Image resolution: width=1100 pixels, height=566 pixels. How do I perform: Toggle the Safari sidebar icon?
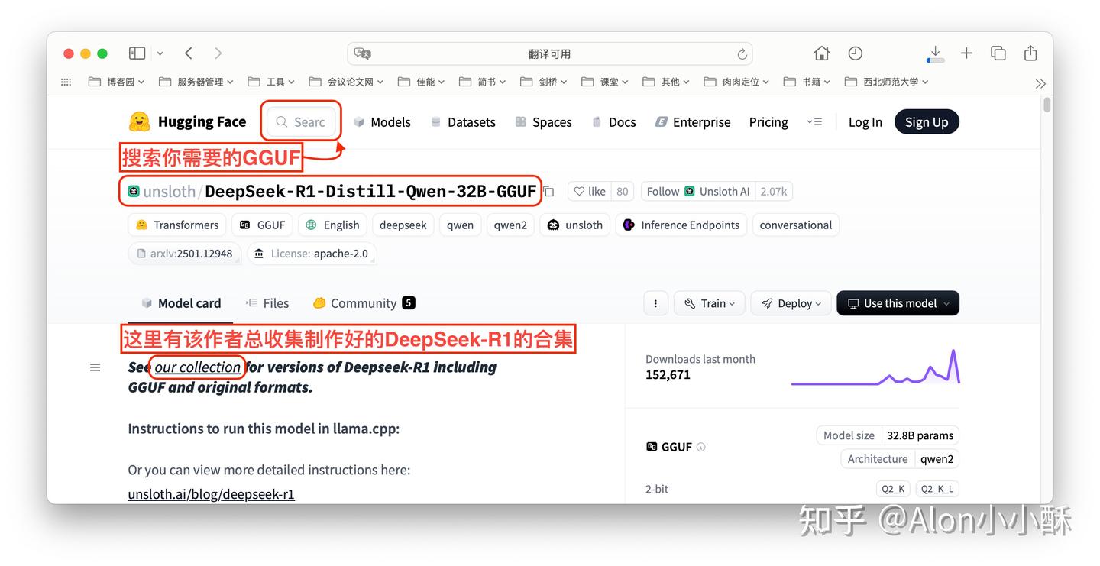[137, 53]
